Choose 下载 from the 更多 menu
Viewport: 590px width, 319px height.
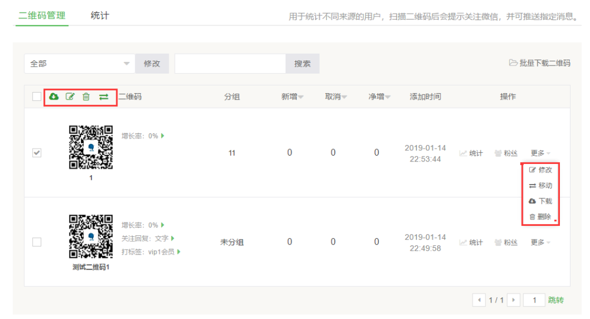(x=540, y=201)
